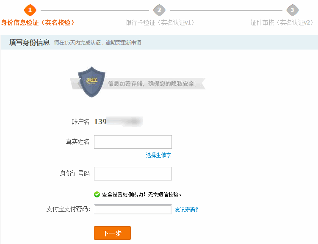This screenshot has width=318, height=244.
Task: Focus the 真实姓名 text field
Action: pos(133,142)
